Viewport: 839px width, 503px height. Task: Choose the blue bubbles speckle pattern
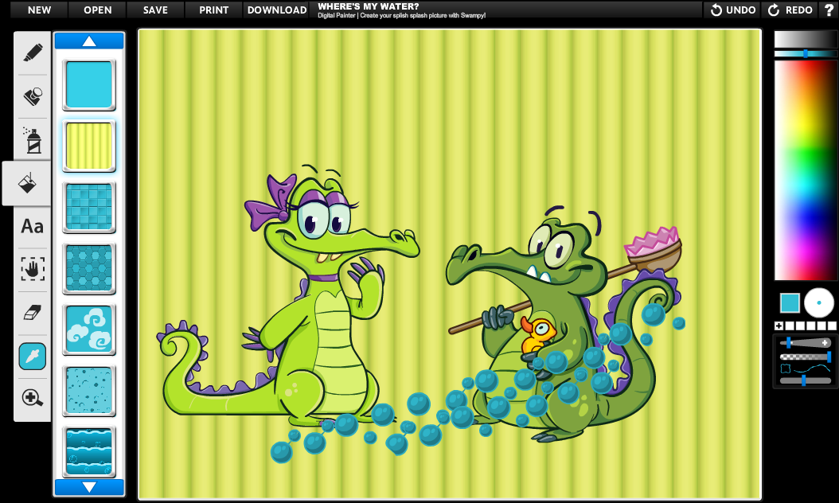pyautogui.click(x=89, y=391)
